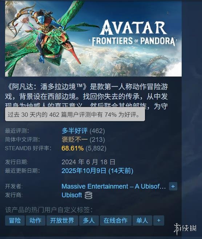The width and height of the screenshot is (202, 239).
Task: Click the 2024 年 6 月 18 日 release date
Action: coord(88,162)
